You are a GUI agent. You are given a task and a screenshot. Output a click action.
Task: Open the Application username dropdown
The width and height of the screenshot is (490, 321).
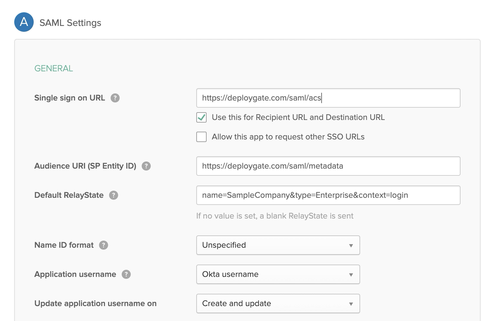click(278, 274)
